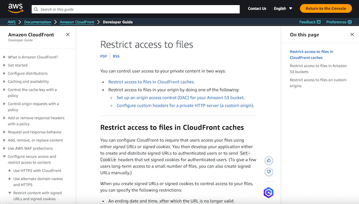Open the English language dropdown

[x=283, y=8]
